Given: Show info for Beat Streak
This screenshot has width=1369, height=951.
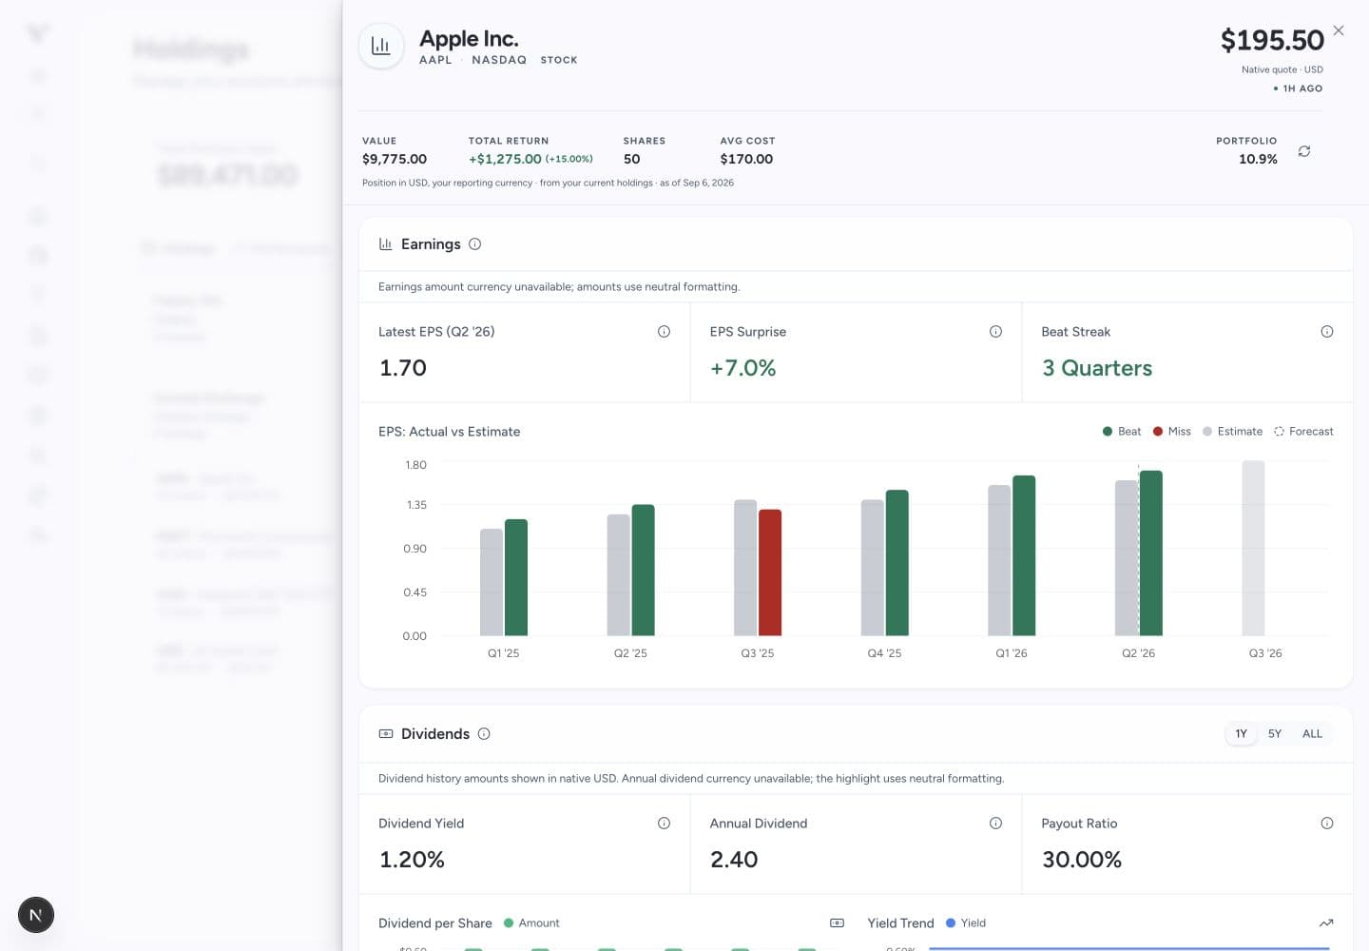Looking at the screenshot, I should point(1327,332).
